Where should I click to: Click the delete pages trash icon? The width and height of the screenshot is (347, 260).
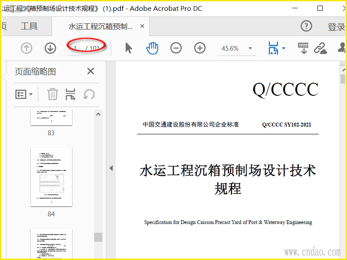52,94
